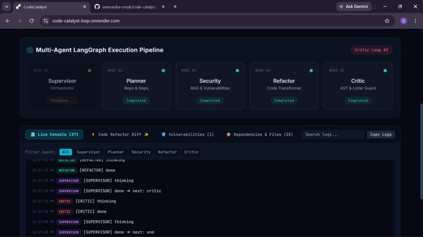Click the Copy Logs button
Image resolution: width=423 pixels, height=237 pixels.
(x=380, y=134)
